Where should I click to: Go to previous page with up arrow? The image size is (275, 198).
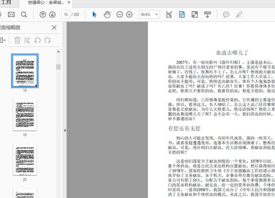43,15
